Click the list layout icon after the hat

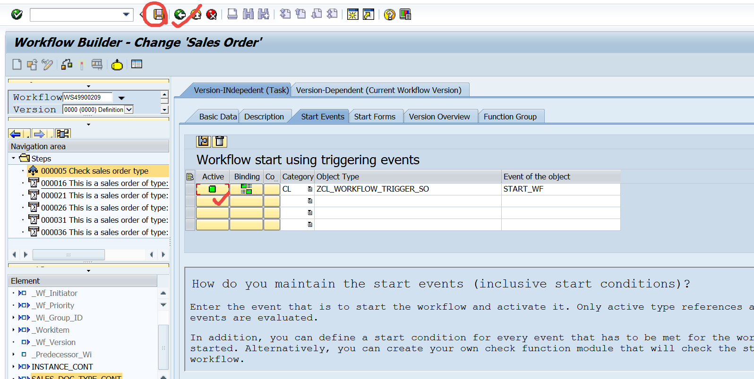tap(137, 64)
